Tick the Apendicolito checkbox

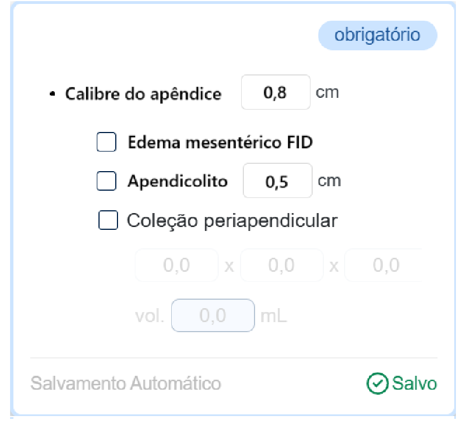(x=106, y=181)
